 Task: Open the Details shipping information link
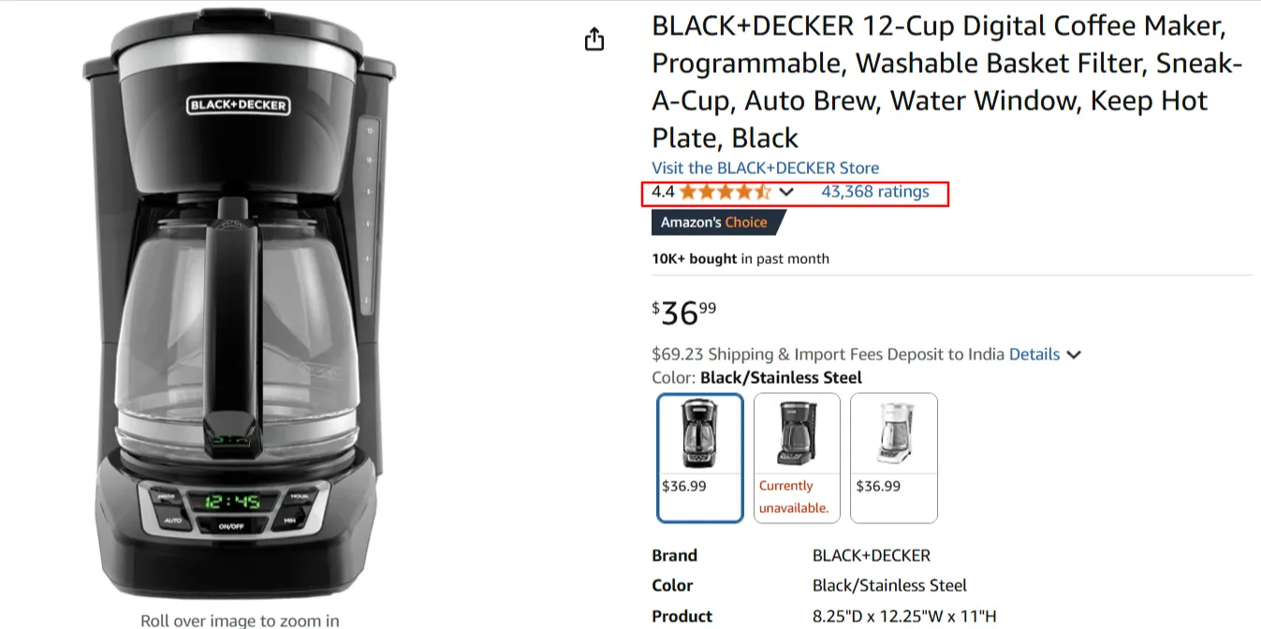point(1034,354)
